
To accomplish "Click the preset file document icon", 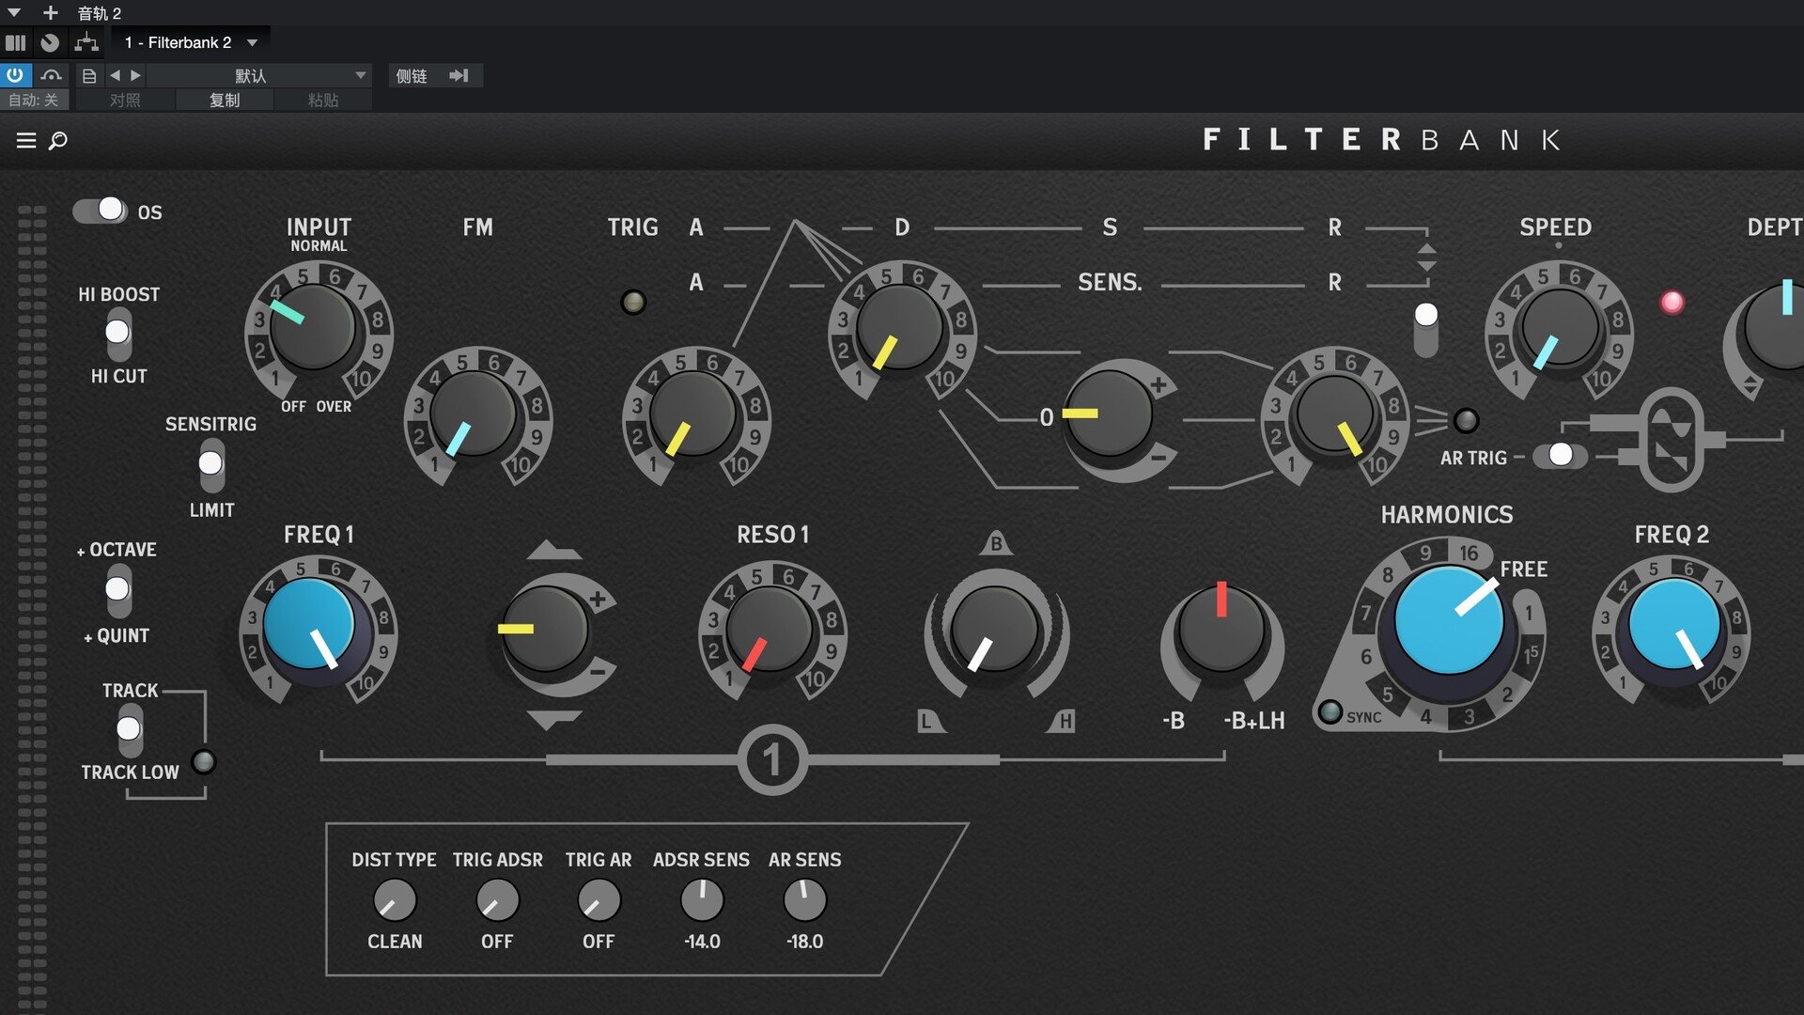I will click(x=89, y=75).
